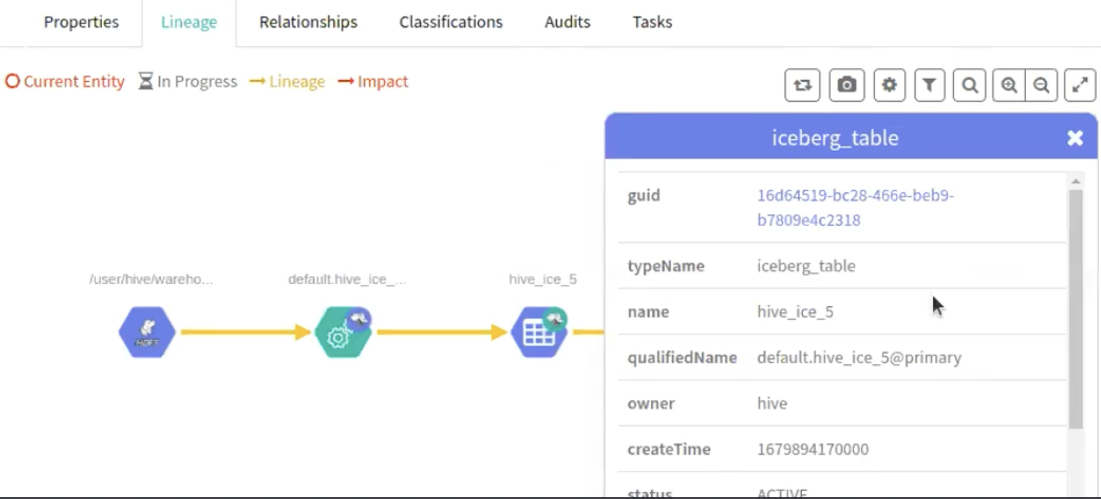This screenshot has height=499, width=1101.
Task: Open lineage settings gear icon
Action: [889, 85]
